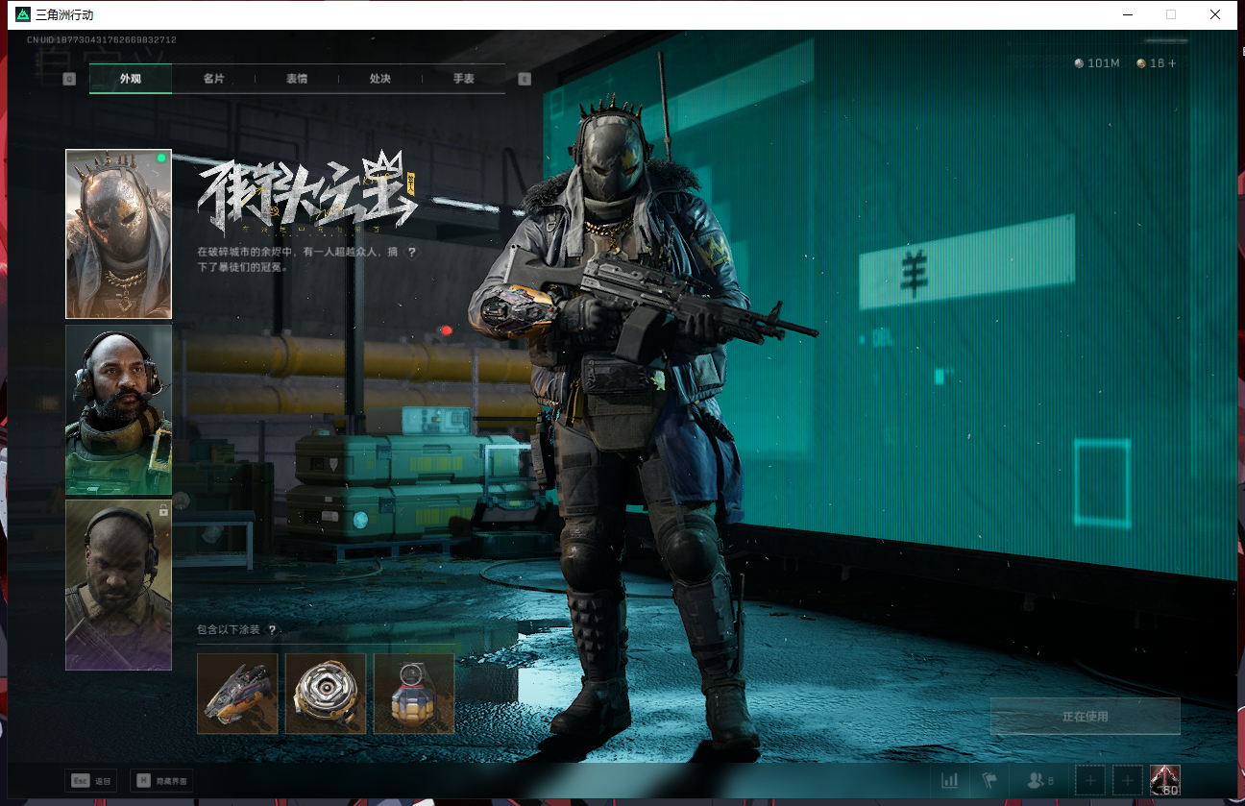Click the first empty squad slot plus
1245x806 pixels.
coord(1090,781)
